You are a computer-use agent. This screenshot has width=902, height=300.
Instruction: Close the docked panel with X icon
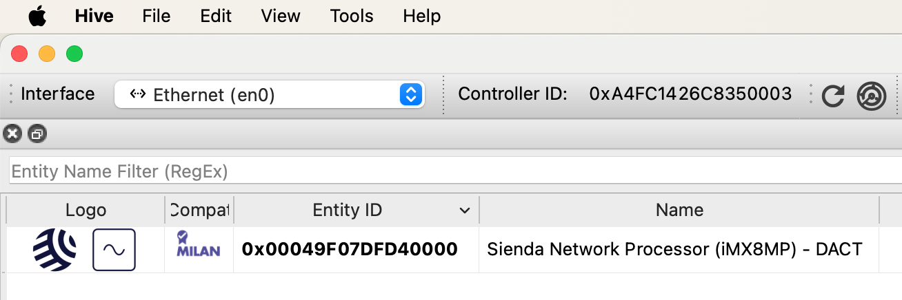[x=12, y=133]
